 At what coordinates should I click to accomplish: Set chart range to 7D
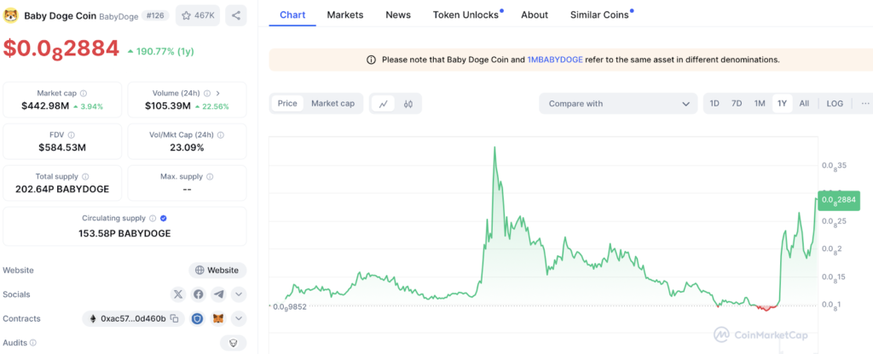point(737,103)
